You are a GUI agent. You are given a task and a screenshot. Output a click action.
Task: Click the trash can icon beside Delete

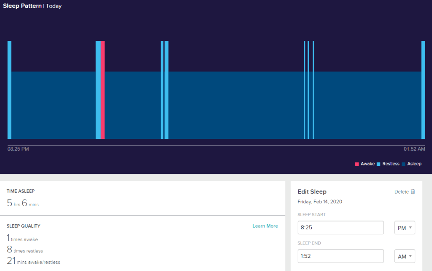(x=413, y=192)
